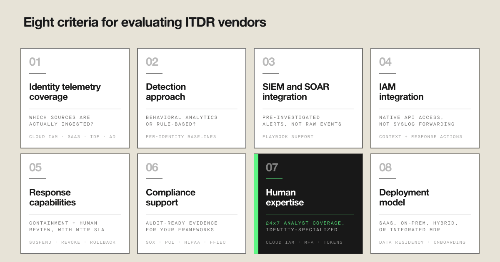Viewport: 500px width, 262px height.
Task: Select the 'Human expertise' highlighted card title
Action: (285, 198)
